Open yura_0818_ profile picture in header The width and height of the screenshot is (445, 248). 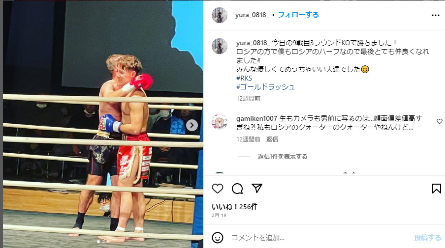point(220,15)
